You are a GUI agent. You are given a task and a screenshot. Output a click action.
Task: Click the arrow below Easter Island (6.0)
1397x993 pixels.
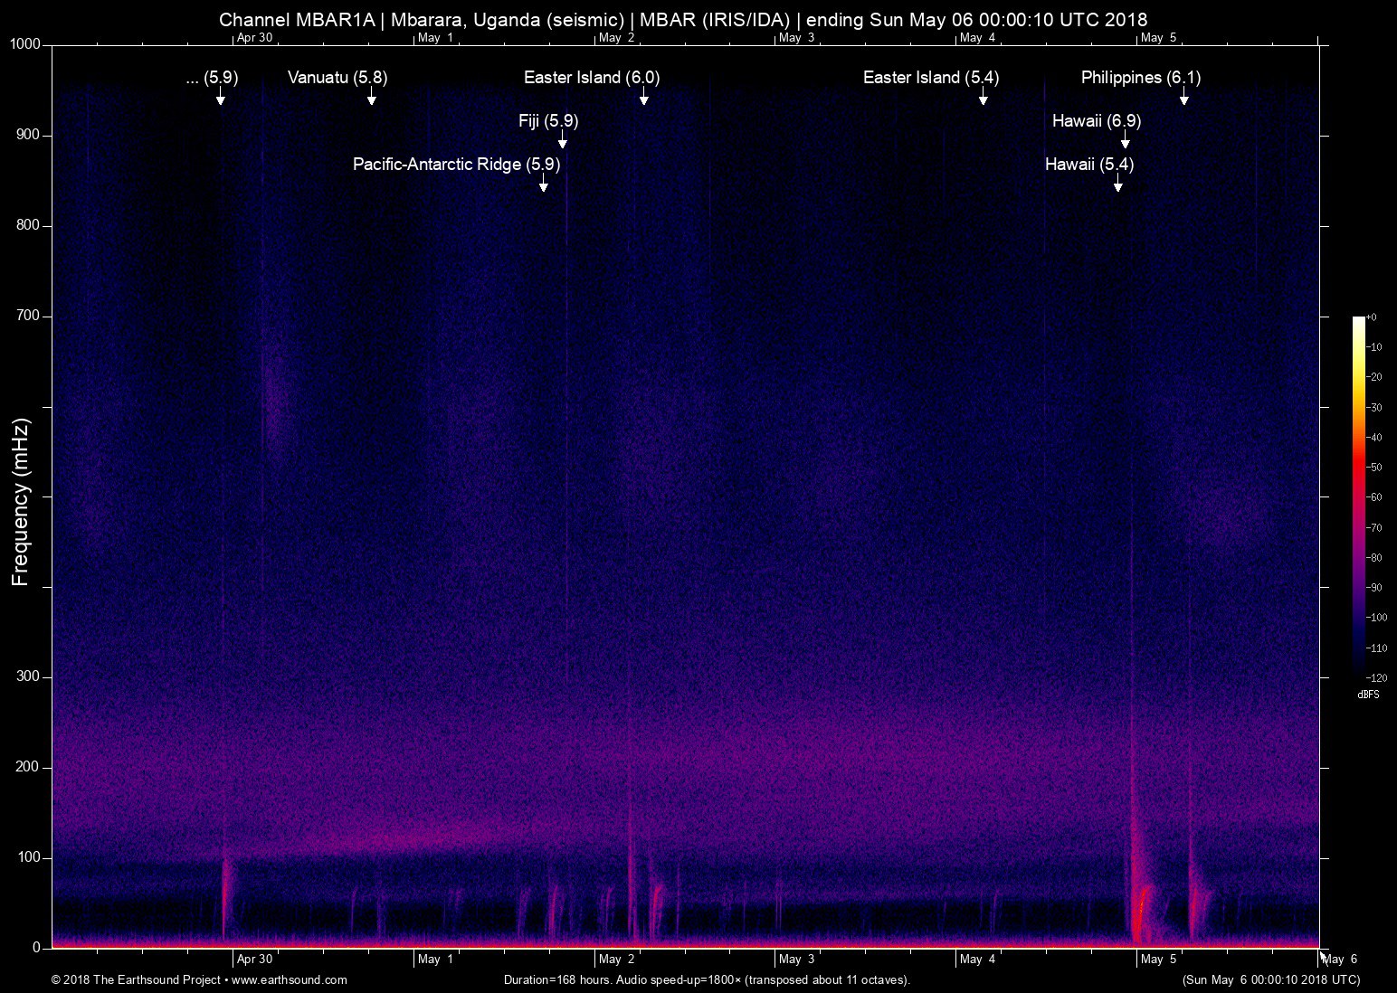[643, 97]
